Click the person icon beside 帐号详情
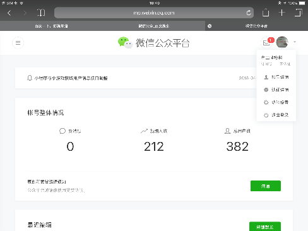 tap(266, 77)
